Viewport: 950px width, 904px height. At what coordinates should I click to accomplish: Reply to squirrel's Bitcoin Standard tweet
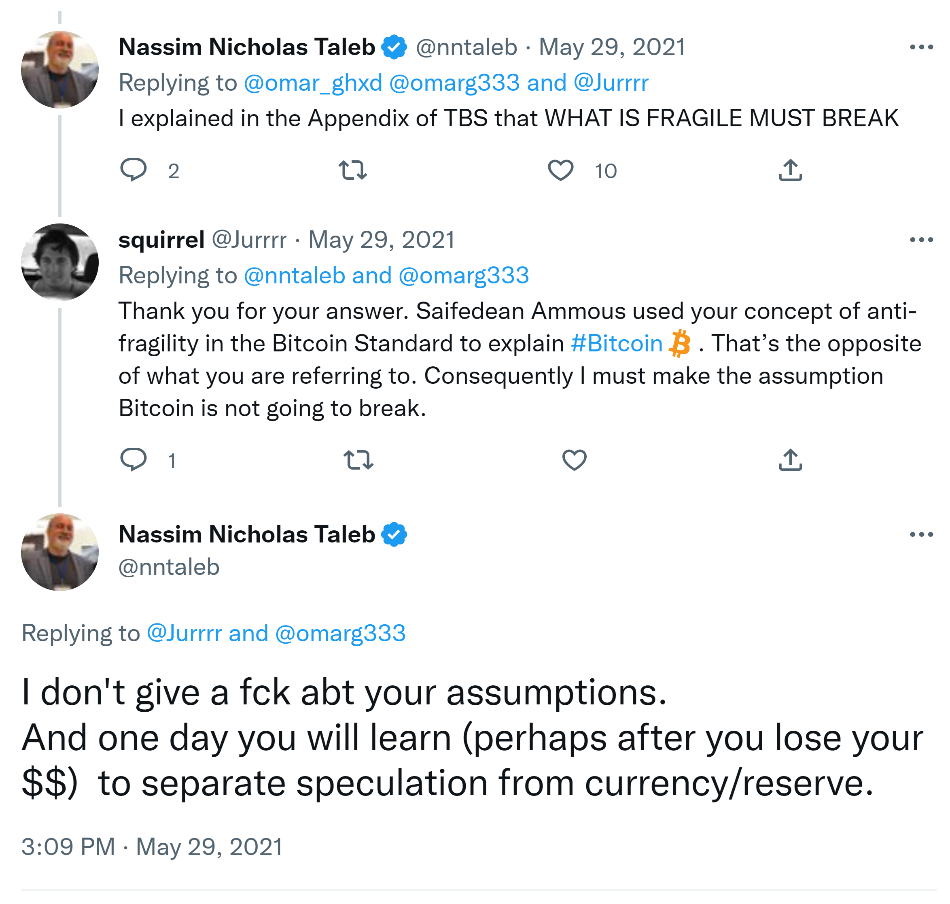[x=133, y=460]
